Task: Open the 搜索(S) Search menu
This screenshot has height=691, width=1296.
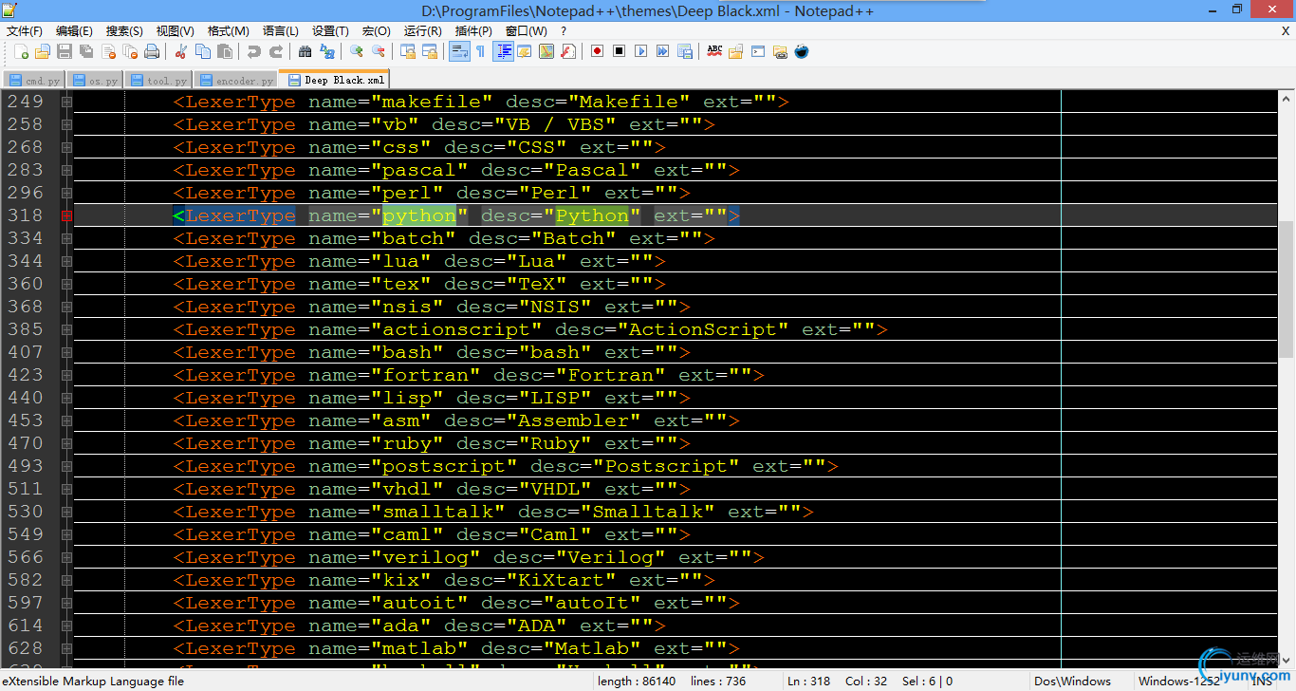Action: tap(124, 31)
